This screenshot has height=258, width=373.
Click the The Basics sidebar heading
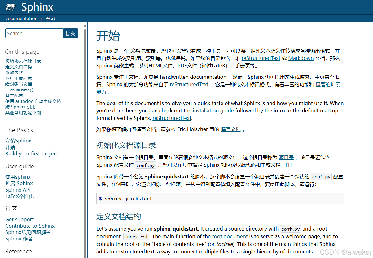tap(19, 130)
